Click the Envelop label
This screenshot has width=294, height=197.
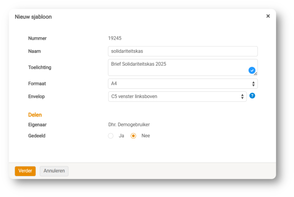click(x=37, y=97)
